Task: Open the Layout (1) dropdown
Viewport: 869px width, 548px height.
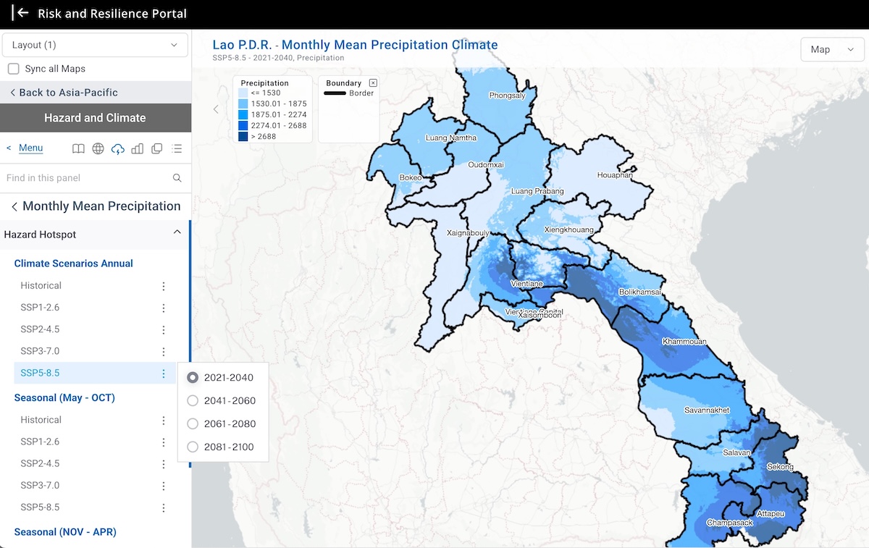Action: (95, 45)
